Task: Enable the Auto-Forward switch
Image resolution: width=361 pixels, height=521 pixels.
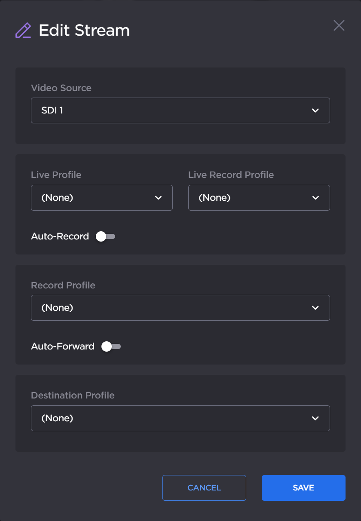Action: pyautogui.click(x=111, y=346)
